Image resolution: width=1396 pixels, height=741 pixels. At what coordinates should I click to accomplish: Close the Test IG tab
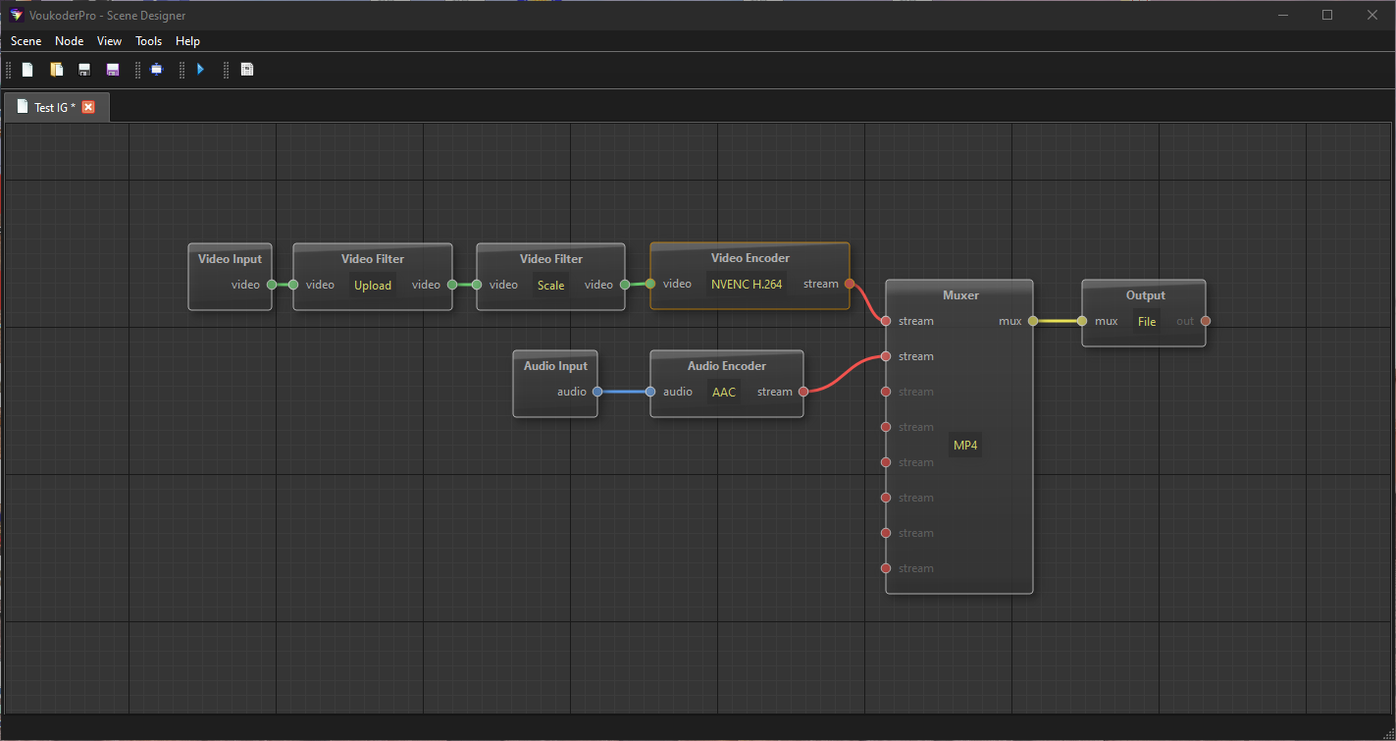click(x=88, y=107)
